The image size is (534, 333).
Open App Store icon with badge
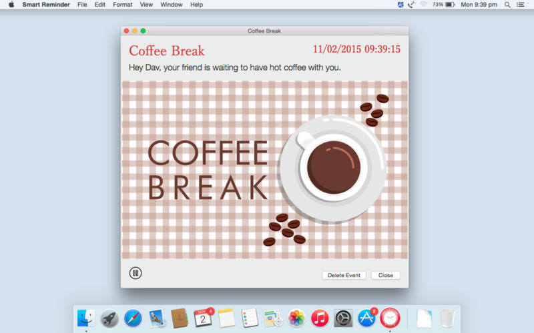click(366, 318)
